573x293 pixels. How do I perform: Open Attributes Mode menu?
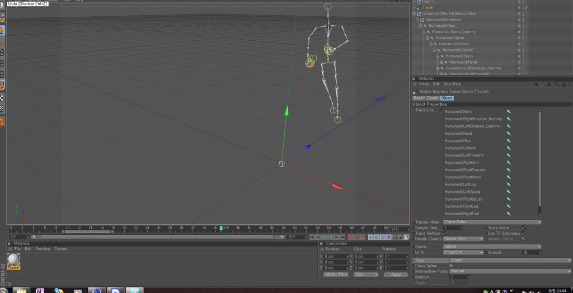click(x=424, y=84)
